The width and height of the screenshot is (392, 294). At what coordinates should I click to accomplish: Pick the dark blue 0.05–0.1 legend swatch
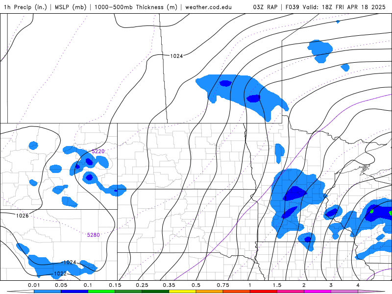74,292
